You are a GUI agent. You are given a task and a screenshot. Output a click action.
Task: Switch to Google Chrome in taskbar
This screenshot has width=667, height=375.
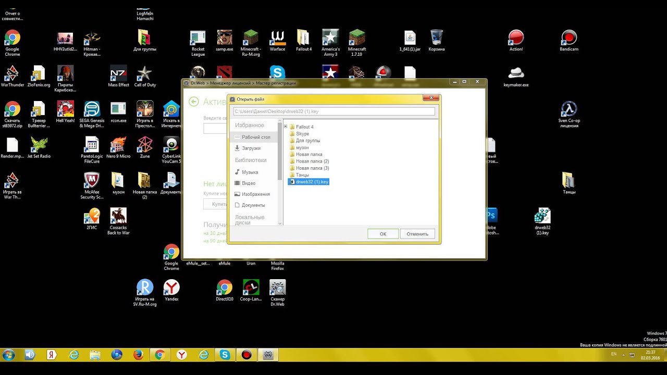[160, 355]
